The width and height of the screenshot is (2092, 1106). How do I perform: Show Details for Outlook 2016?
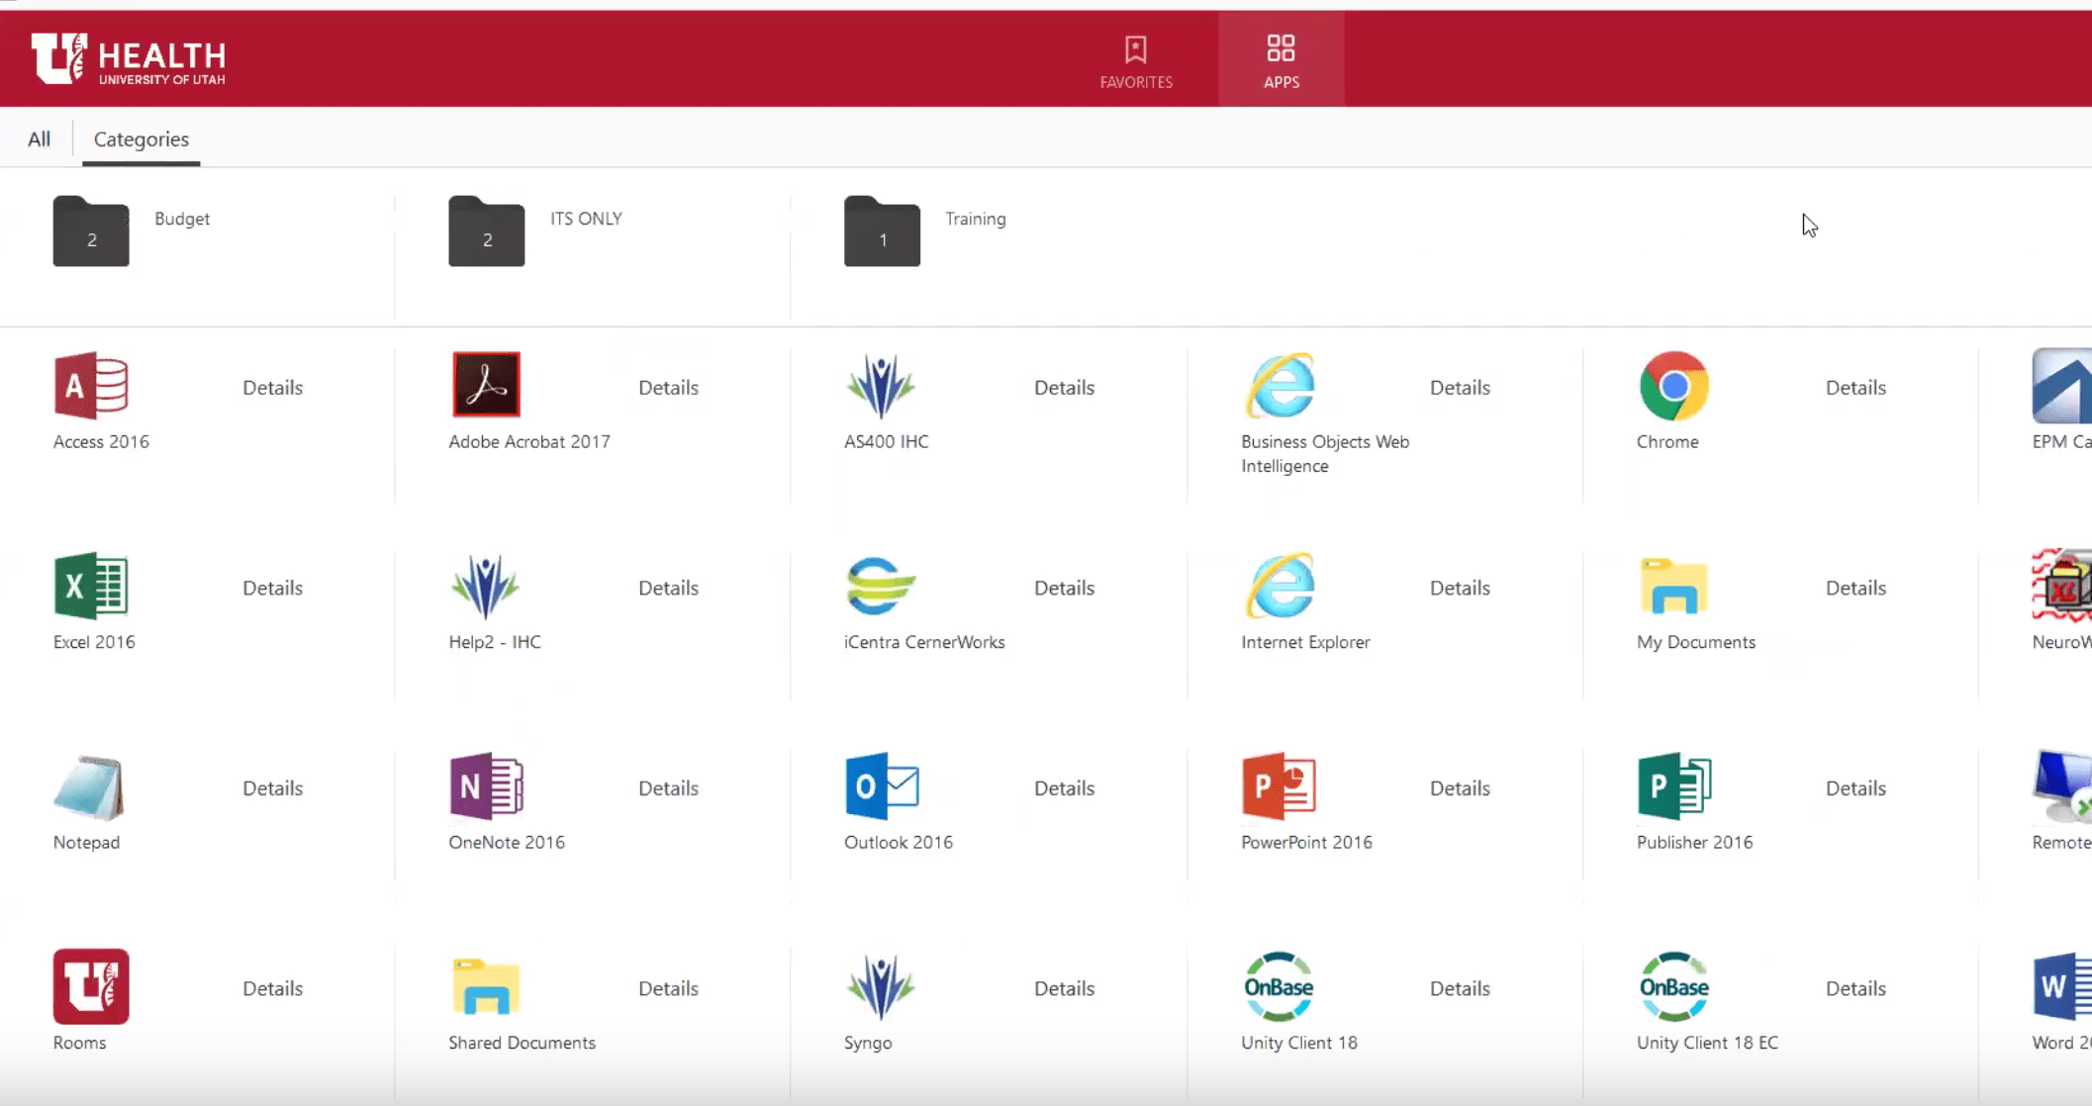tap(1065, 788)
